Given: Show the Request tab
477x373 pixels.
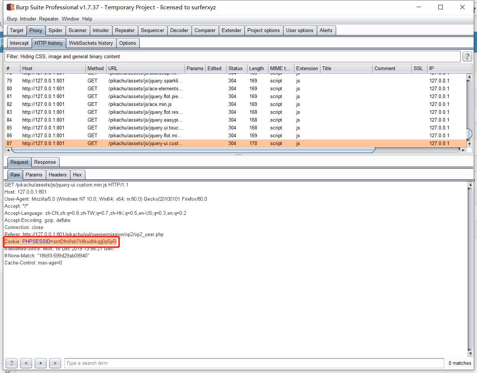Looking at the screenshot, I should tap(19, 162).
